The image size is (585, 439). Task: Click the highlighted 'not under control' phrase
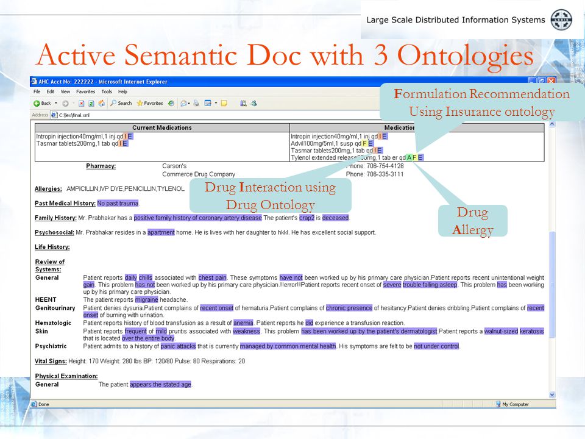436,346
